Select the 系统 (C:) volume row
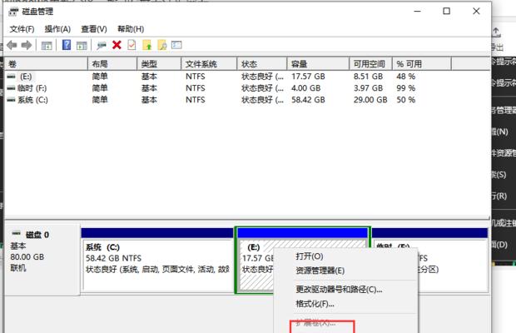516x333 pixels. 247,100
